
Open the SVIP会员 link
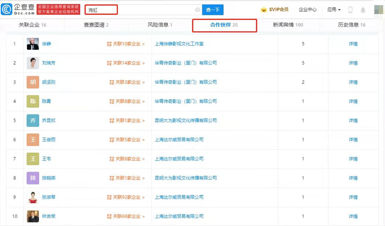279,10
